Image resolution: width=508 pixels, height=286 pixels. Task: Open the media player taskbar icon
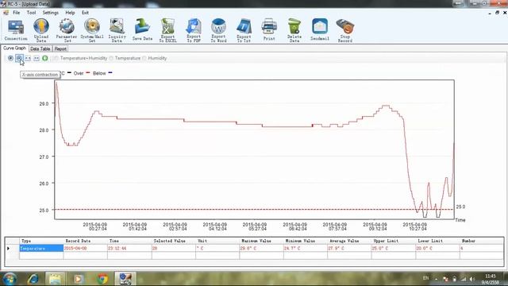[x=78, y=279]
